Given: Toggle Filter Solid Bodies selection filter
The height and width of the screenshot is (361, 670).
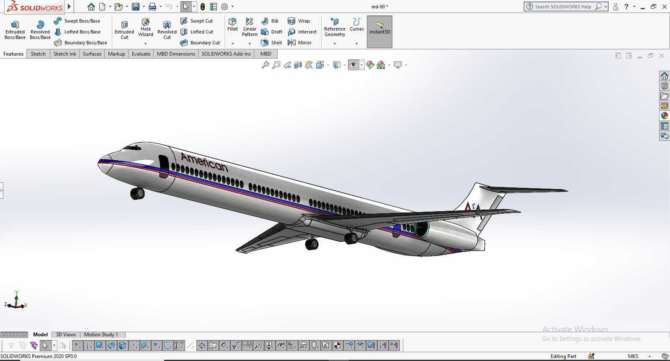Looking at the screenshot, I should (x=123, y=346).
